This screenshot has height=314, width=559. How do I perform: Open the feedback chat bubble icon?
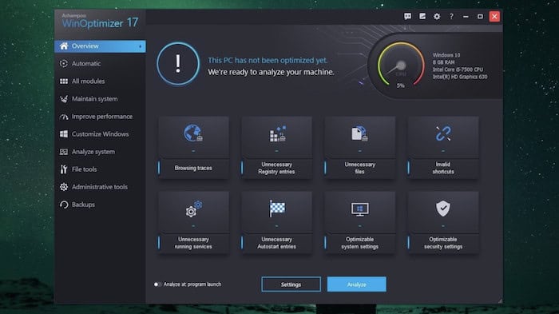pyautogui.click(x=407, y=17)
